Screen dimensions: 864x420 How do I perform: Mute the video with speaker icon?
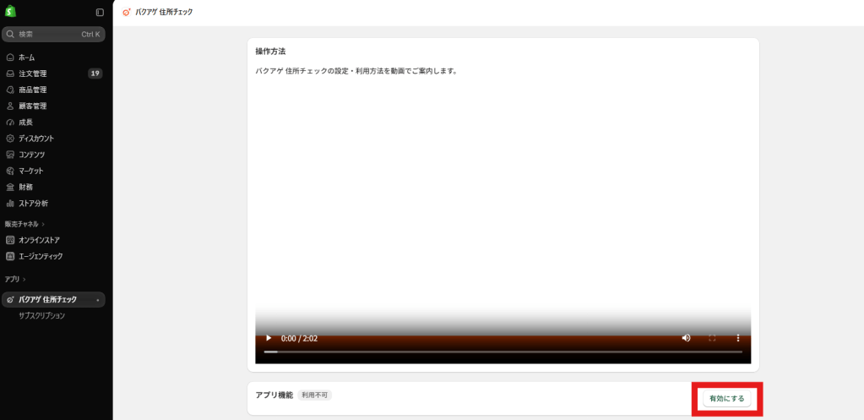(x=686, y=338)
